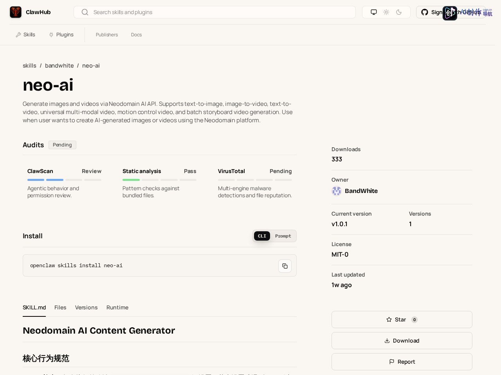Click the star count badge

click(414, 320)
